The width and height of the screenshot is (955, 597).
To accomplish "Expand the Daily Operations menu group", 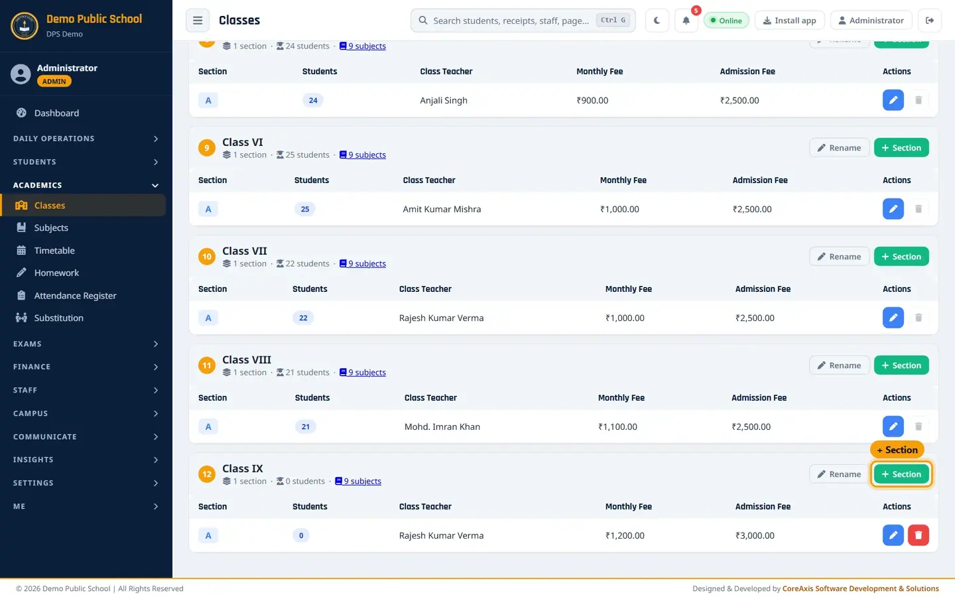I will click(x=86, y=139).
